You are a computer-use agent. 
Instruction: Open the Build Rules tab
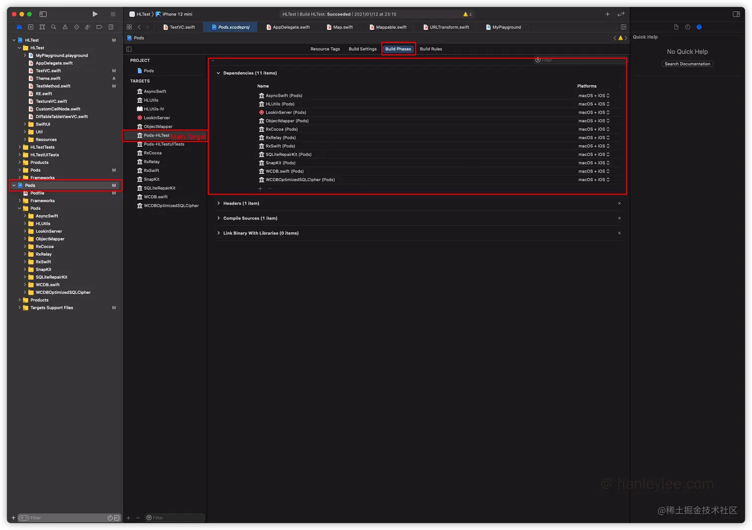(x=431, y=49)
